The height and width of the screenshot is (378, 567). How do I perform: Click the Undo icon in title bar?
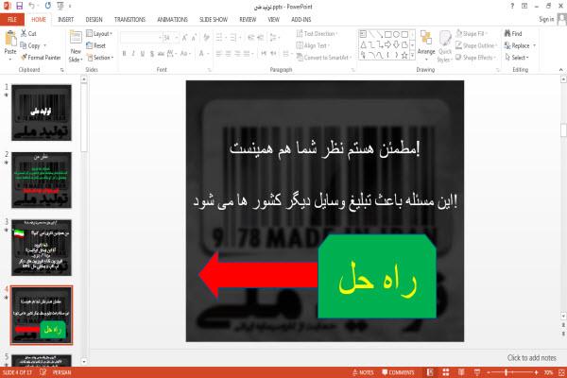coord(32,6)
